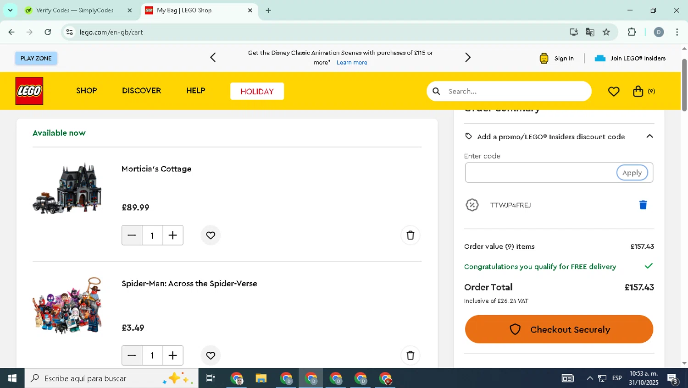
Task: Open the browser extensions puzzle icon
Action: coord(632,32)
